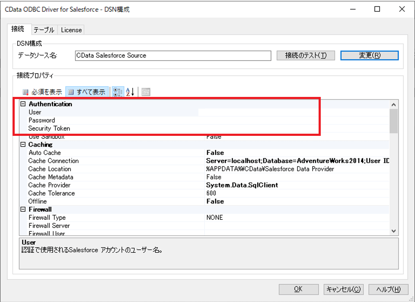The height and width of the screenshot is (302, 415).
Task: Edit the データソース名 input field
Action: pos(173,56)
